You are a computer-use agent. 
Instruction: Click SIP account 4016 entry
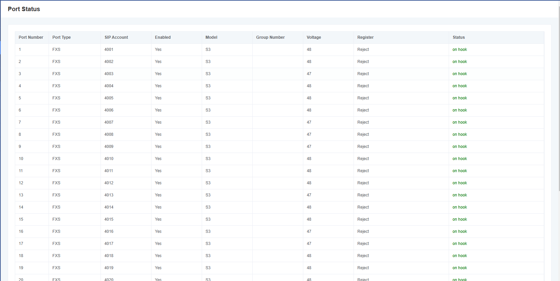[109, 231]
